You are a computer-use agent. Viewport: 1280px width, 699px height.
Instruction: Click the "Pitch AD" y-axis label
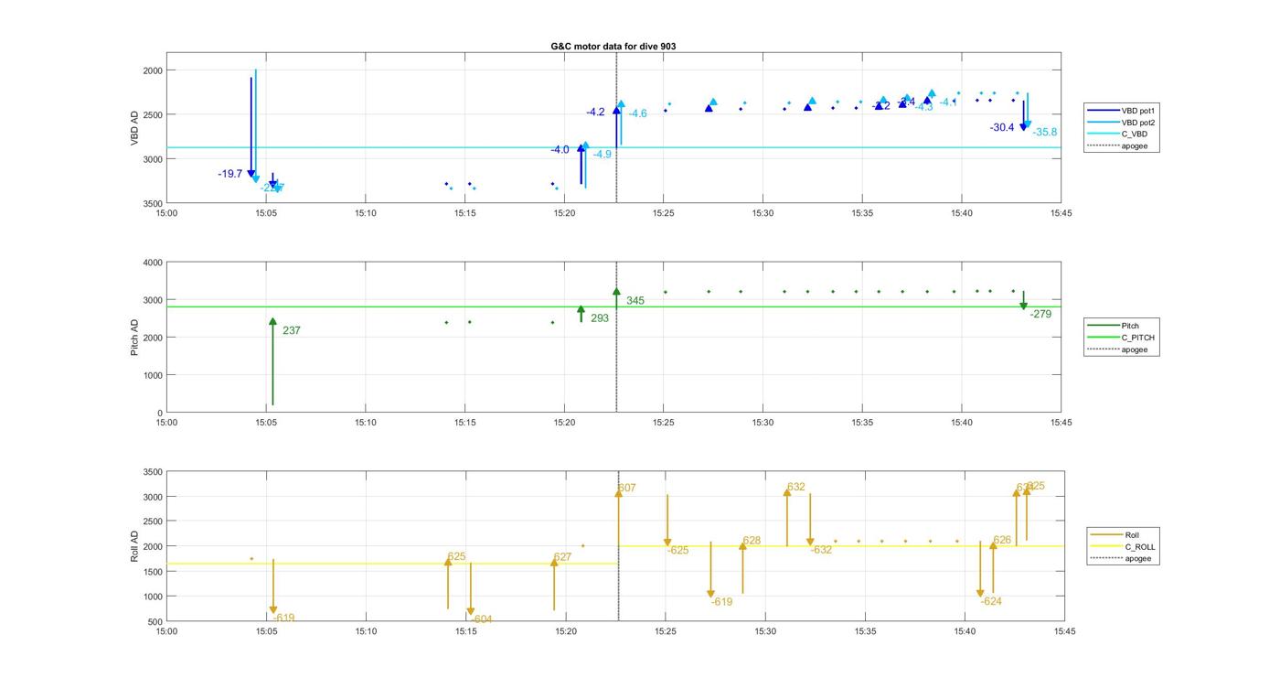pyautogui.click(x=134, y=338)
